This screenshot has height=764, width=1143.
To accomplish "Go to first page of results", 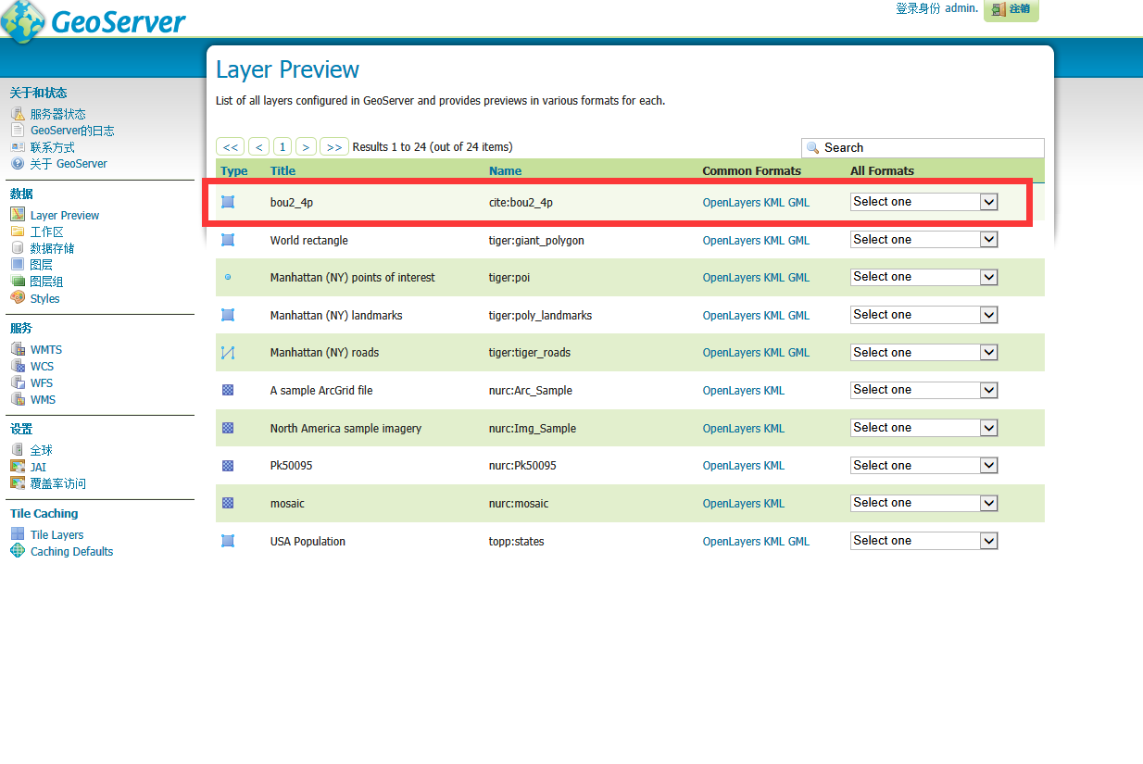I will coord(231,146).
